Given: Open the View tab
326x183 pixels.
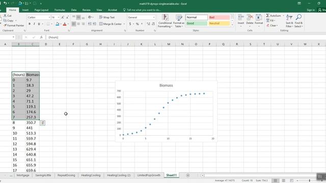Looking at the screenshot, I should 99,10.
